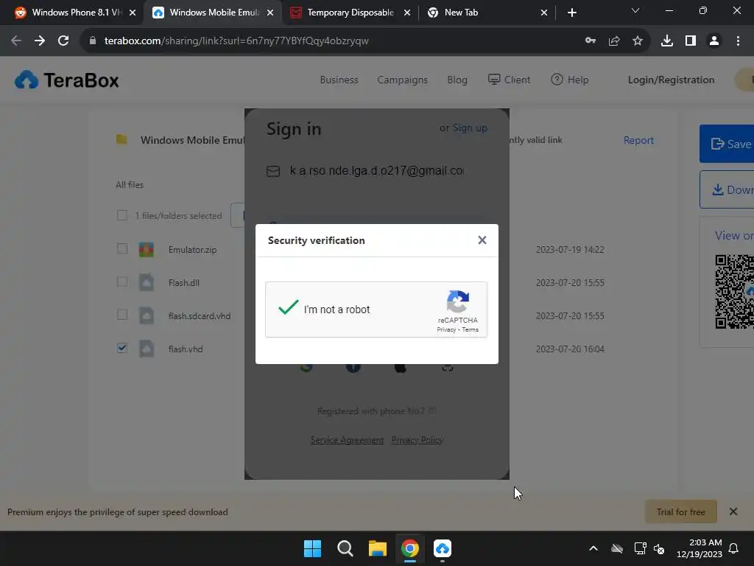
Task: Bookmark this page with the star
Action: (x=638, y=41)
